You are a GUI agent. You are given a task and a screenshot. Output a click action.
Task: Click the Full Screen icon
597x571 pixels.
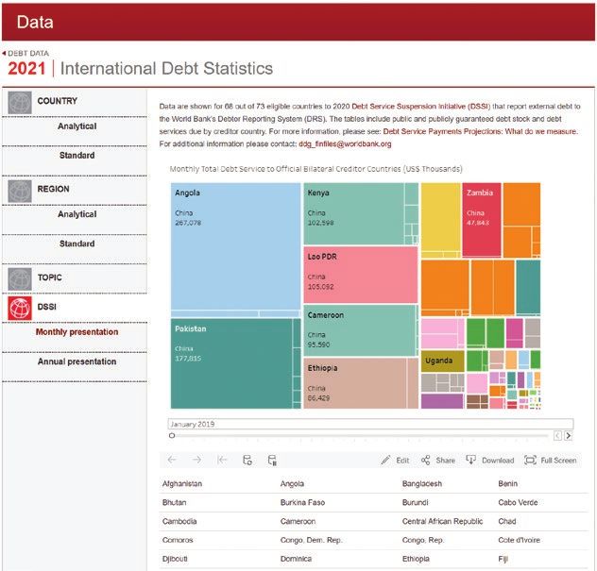coord(530,460)
